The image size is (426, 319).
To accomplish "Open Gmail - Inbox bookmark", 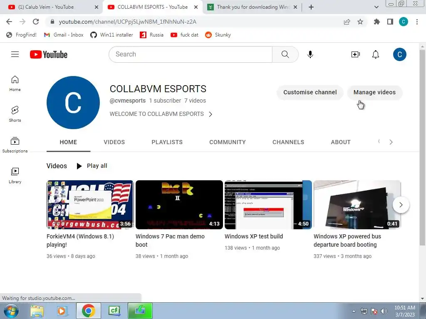I will click(x=64, y=35).
